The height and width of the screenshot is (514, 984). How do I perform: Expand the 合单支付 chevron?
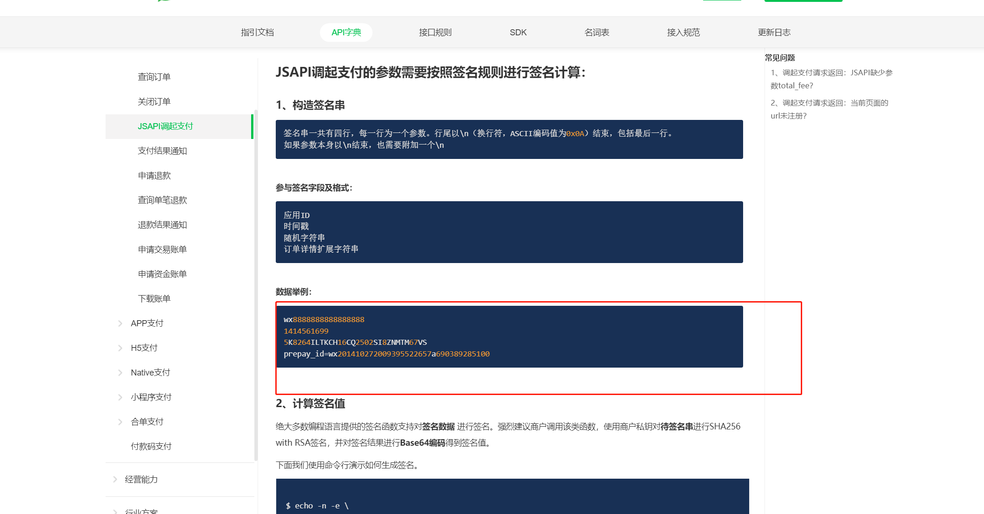[x=120, y=422]
